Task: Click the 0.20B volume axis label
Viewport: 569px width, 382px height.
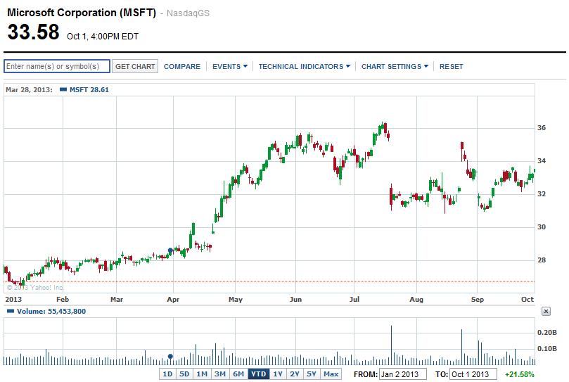Action: pyautogui.click(x=547, y=333)
